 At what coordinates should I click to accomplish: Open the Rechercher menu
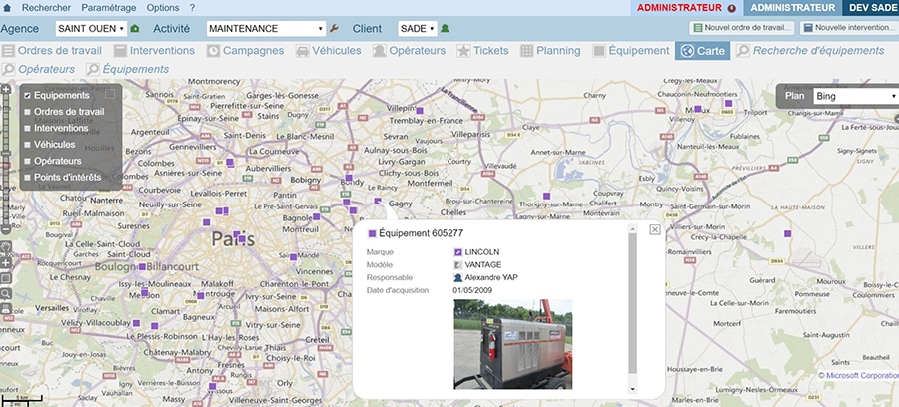tap(46, 8)
